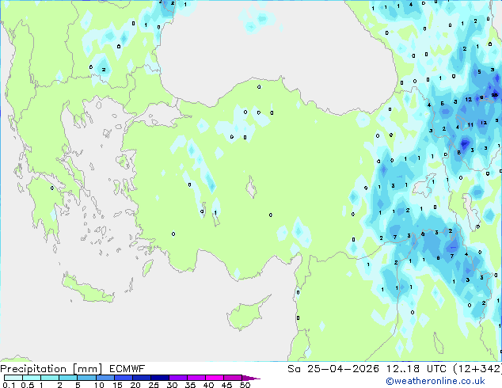Click the '40' legend scale value
This screenshot has width=502, height=388.
(208, 385)
